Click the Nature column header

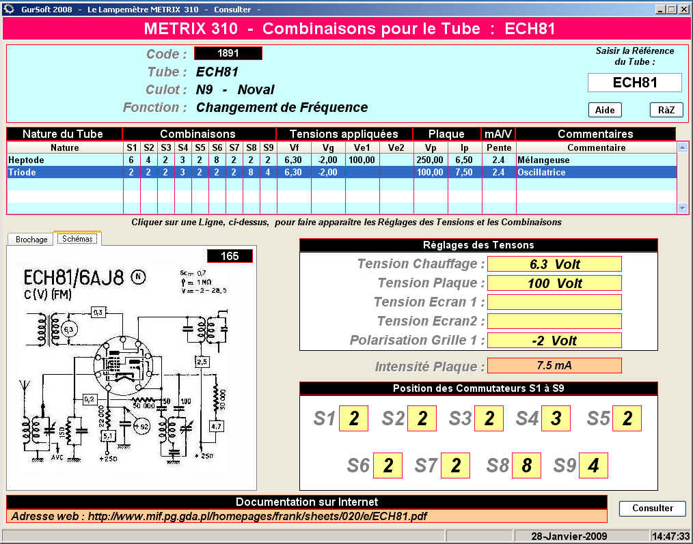(x=64, y=147)
